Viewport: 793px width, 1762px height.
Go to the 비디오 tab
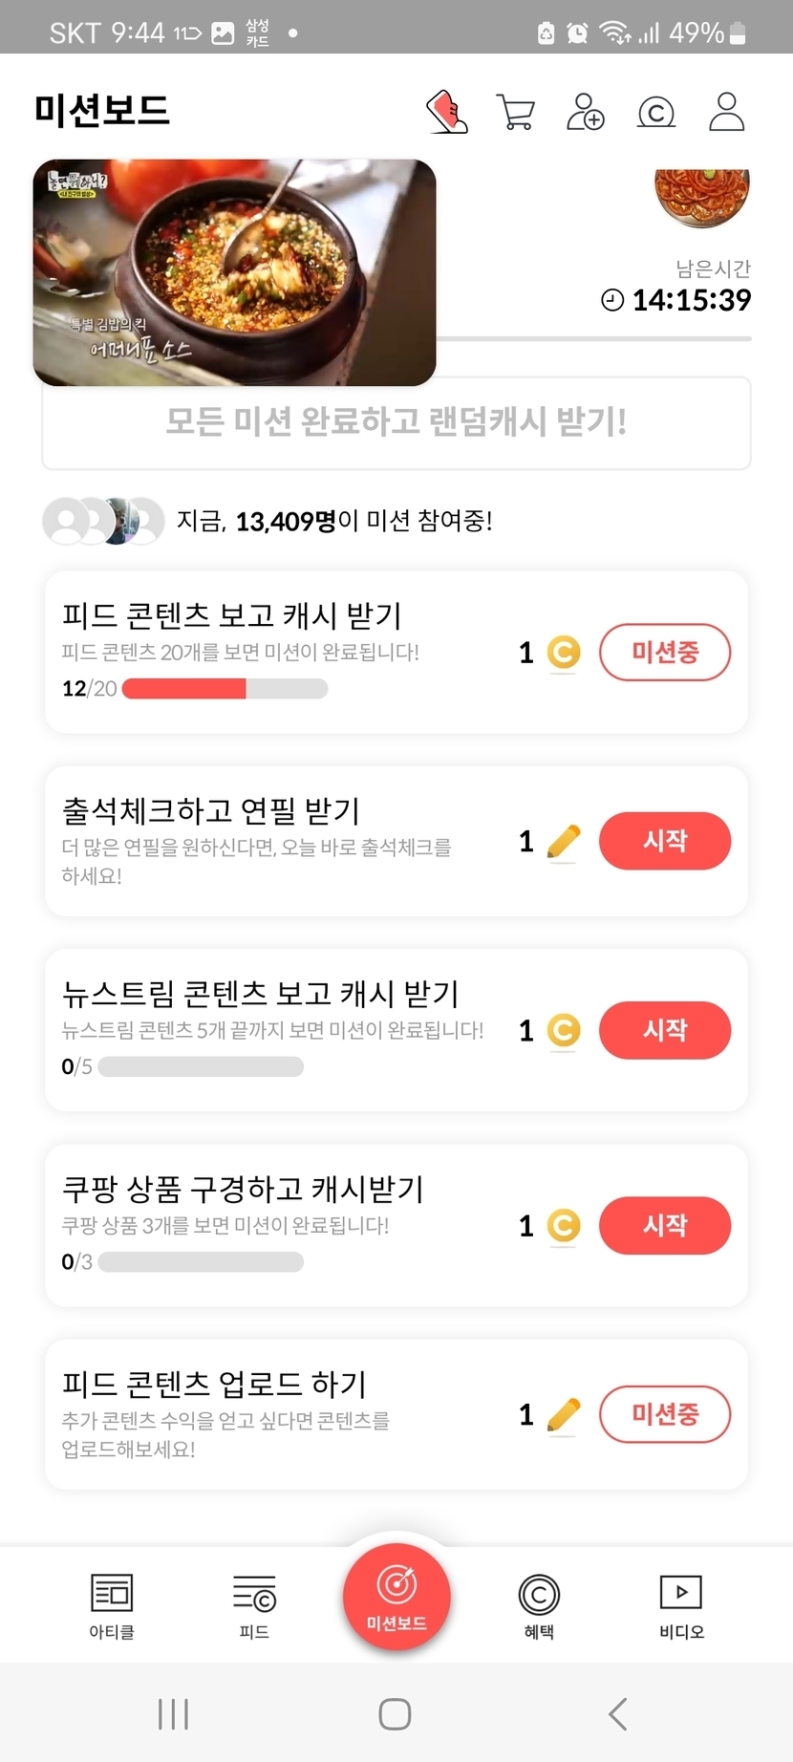pyautogui.click(x=681, y=1605)
